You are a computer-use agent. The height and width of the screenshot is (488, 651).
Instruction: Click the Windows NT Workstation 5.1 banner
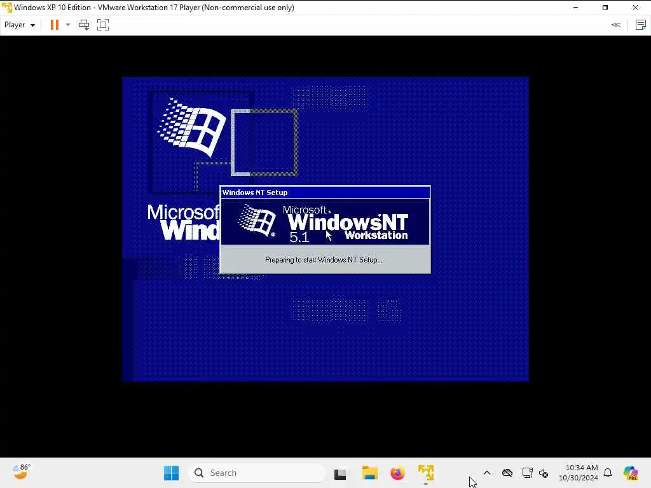coord(325,222)
